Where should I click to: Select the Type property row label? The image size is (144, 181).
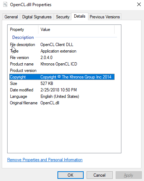pyautogui.click(x=14, y=51)
